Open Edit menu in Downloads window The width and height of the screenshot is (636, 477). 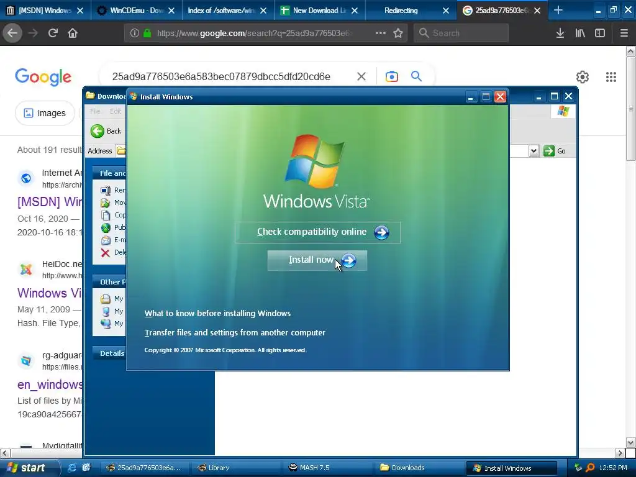[115, 111]
